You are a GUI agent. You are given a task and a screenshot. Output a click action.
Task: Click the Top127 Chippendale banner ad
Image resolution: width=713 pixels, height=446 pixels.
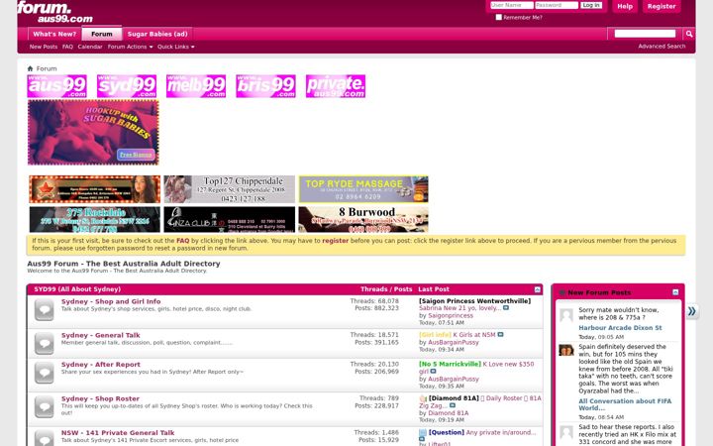point(229,189)
